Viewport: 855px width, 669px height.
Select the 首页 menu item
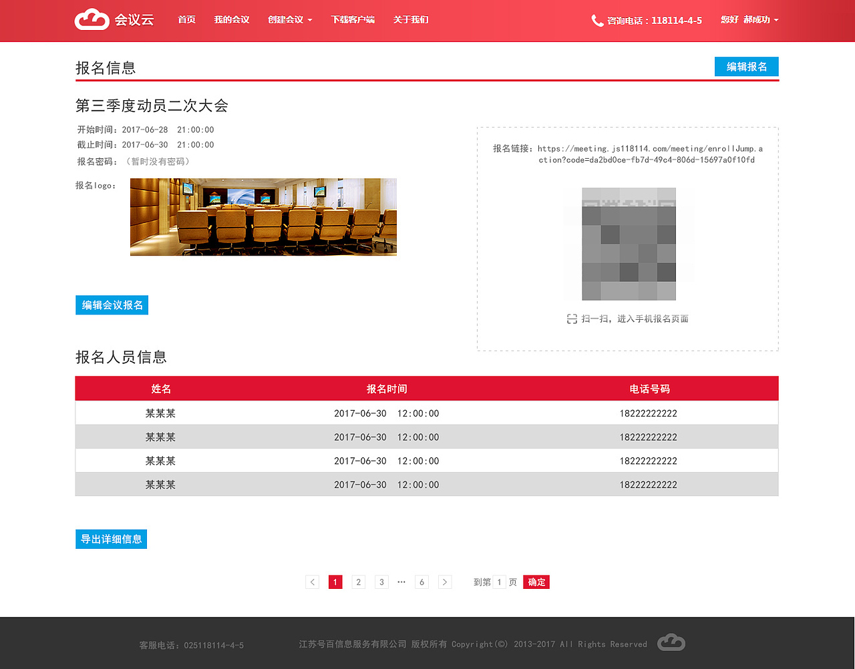pos(187,19)
